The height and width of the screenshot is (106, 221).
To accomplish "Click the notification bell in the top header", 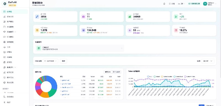I will (x=164, y=4).
